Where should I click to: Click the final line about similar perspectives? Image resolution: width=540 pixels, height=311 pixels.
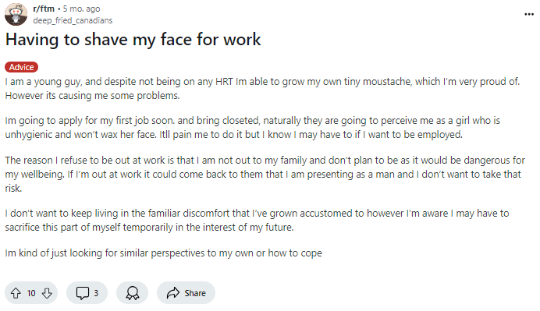pyautogui.click(x=164, y=253)
